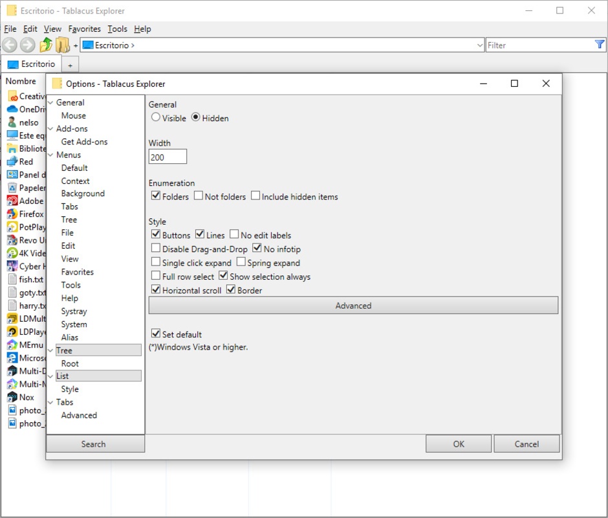608x518 pixels.
Task: Click the Back navigation arrow icon
Action: click(10, 45)
